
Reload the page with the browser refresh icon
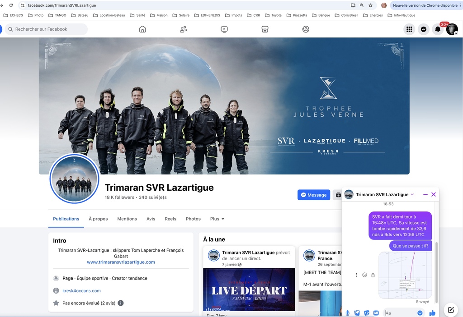pyautogui.click(x=11, y=5)
